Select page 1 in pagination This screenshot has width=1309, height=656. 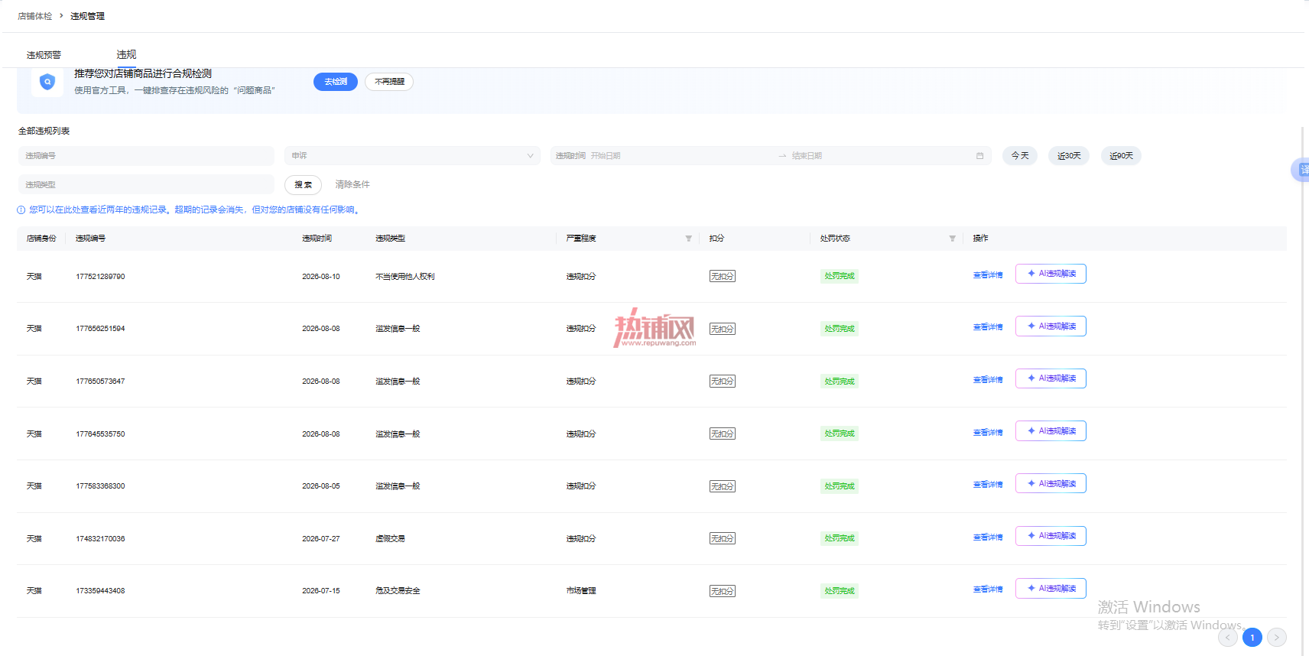(x=1252, y=638)
